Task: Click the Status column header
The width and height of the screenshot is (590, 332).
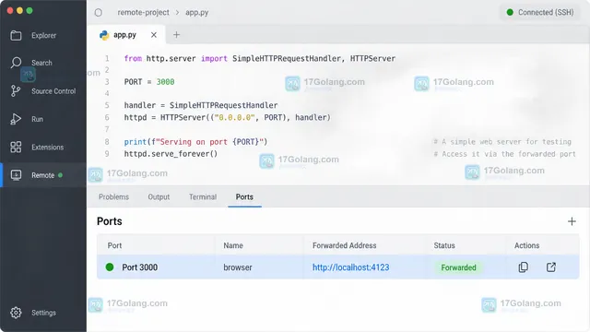Action: coord(444,245)
